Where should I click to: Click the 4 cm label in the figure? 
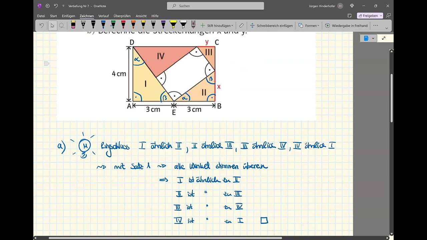point(119,74)
